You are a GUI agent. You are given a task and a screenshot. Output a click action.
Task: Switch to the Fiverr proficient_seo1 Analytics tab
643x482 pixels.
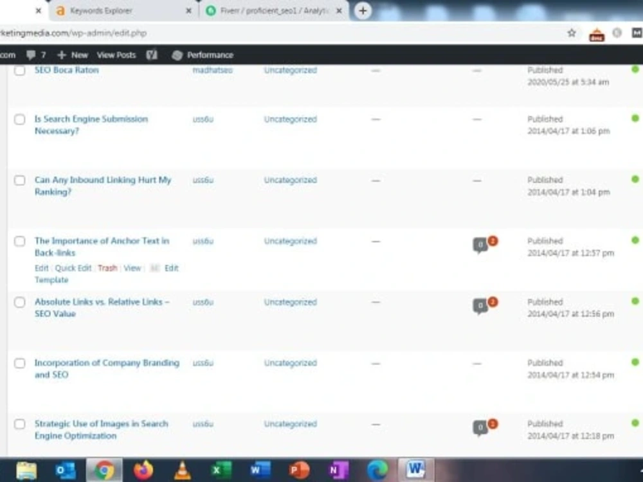273,11
